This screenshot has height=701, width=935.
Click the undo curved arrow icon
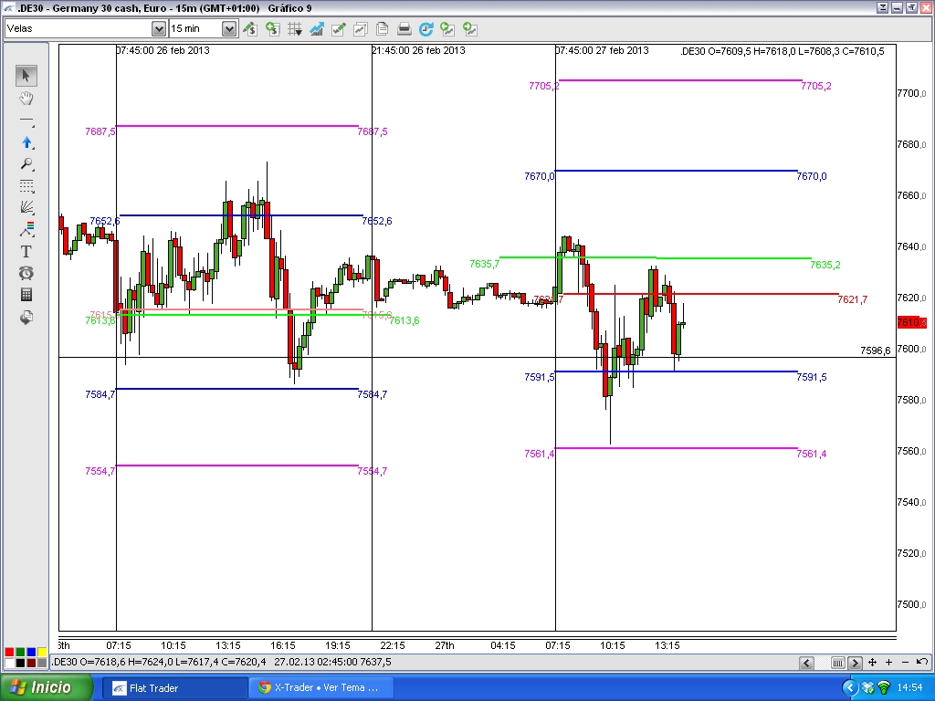(x=921, y=662)
